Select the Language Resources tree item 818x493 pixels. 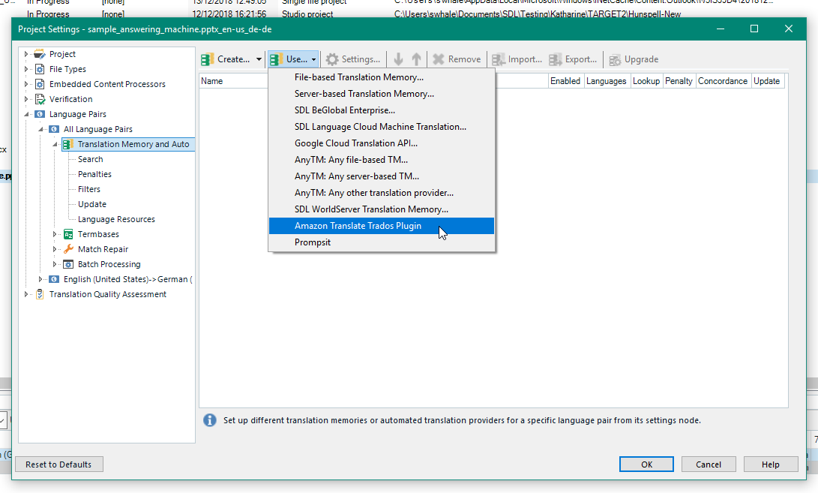116,219
